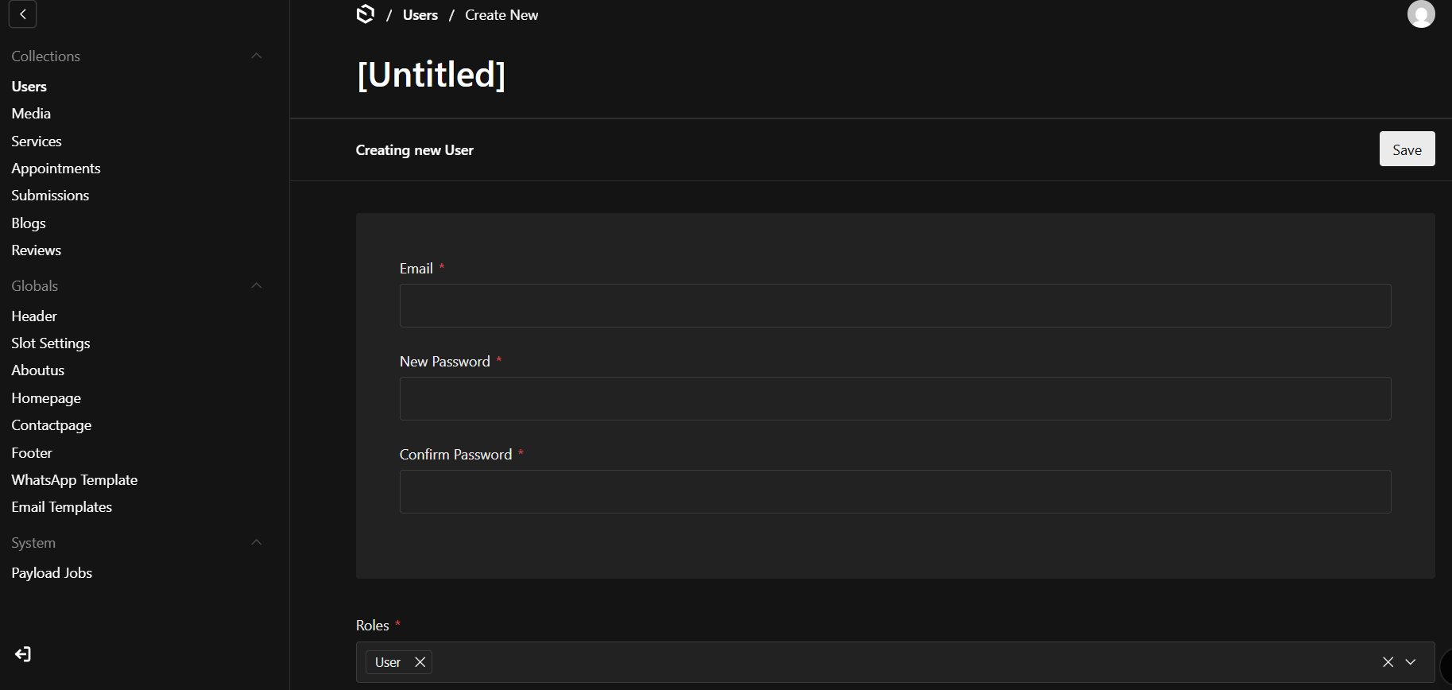The image size is (1452, 690).
Task: Collapse the System group
Action: [x=256, y=543]
